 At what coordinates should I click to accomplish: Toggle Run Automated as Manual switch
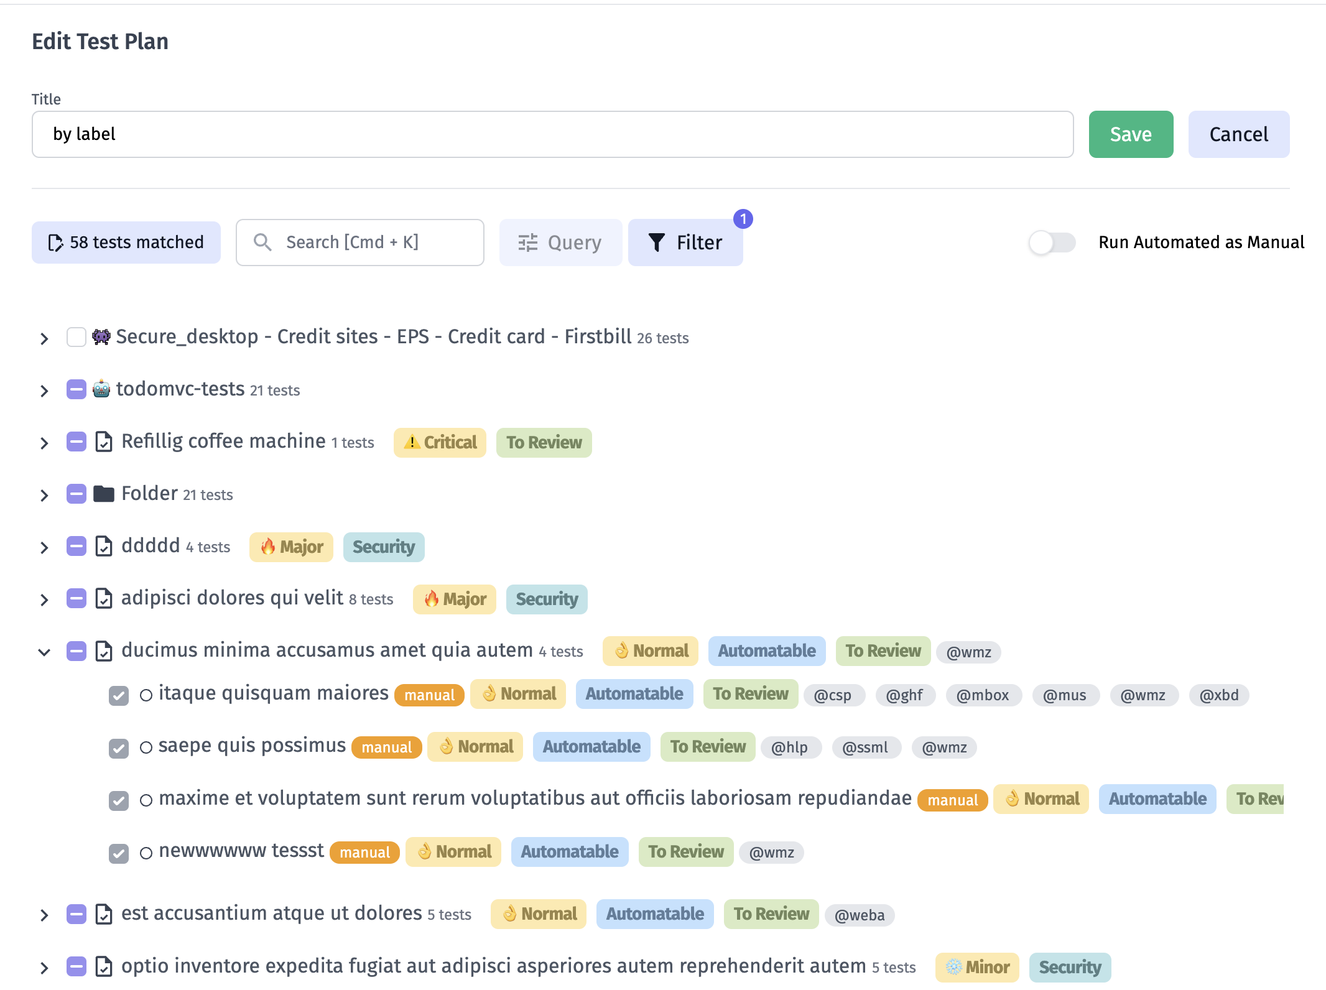(1052, 243)
